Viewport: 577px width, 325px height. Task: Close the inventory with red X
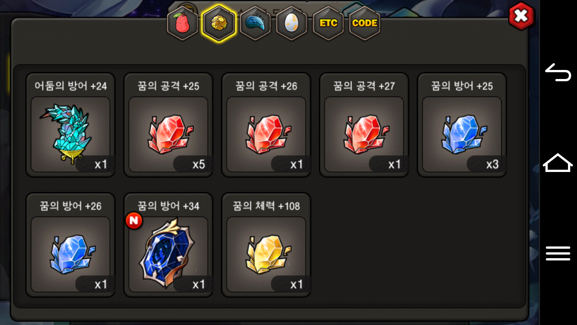[x=521, y=16]
